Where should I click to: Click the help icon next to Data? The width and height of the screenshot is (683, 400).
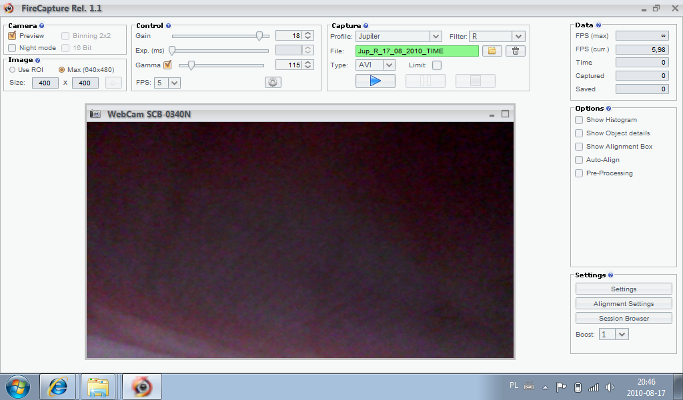click(598, 25)
